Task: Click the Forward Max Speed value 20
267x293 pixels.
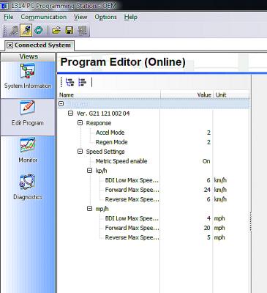Action: (207, 228)
